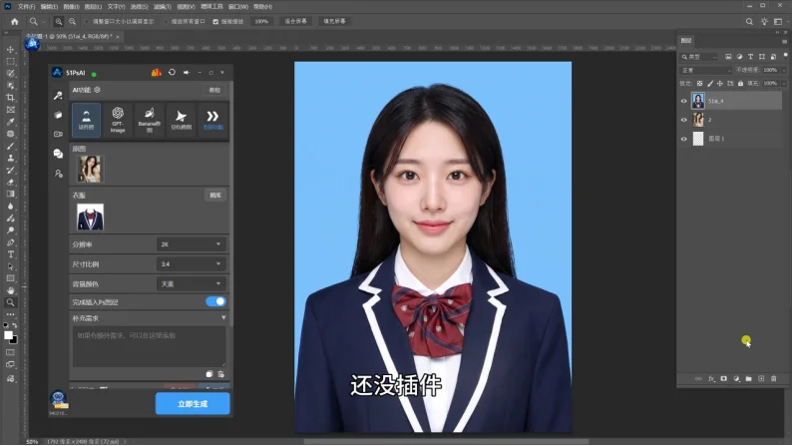The width and height of the screenshot is (792, 446).
Task: Open the chat bubble icon in plugin sidebar
Action: click(58, 154)
